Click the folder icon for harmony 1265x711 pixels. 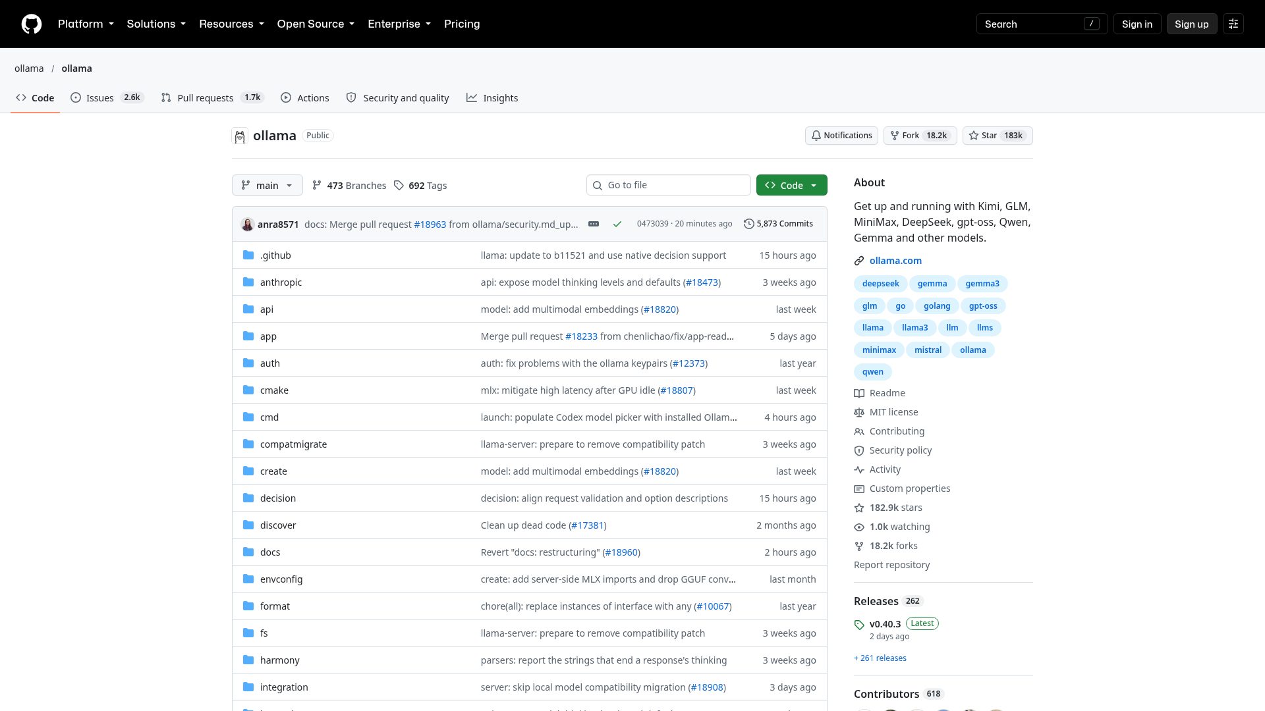(248, 660)
